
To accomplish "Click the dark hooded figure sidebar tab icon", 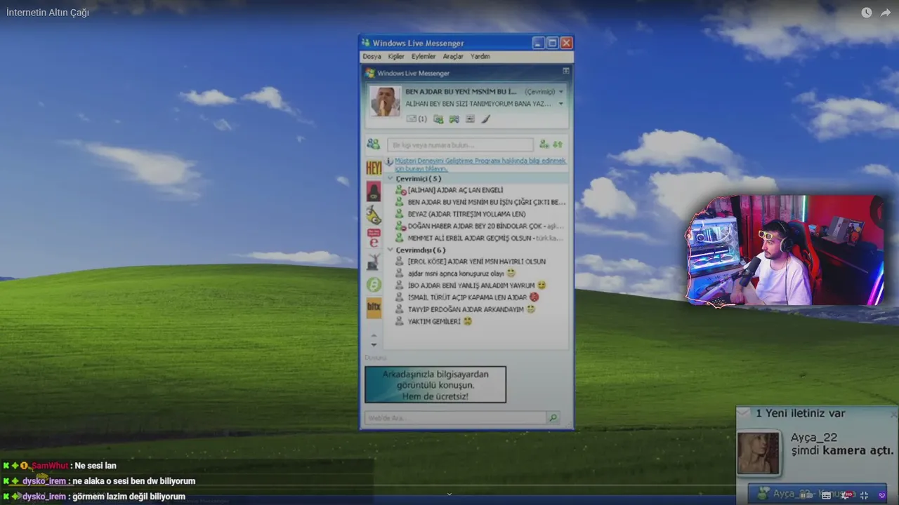I will tap(374, 191).
